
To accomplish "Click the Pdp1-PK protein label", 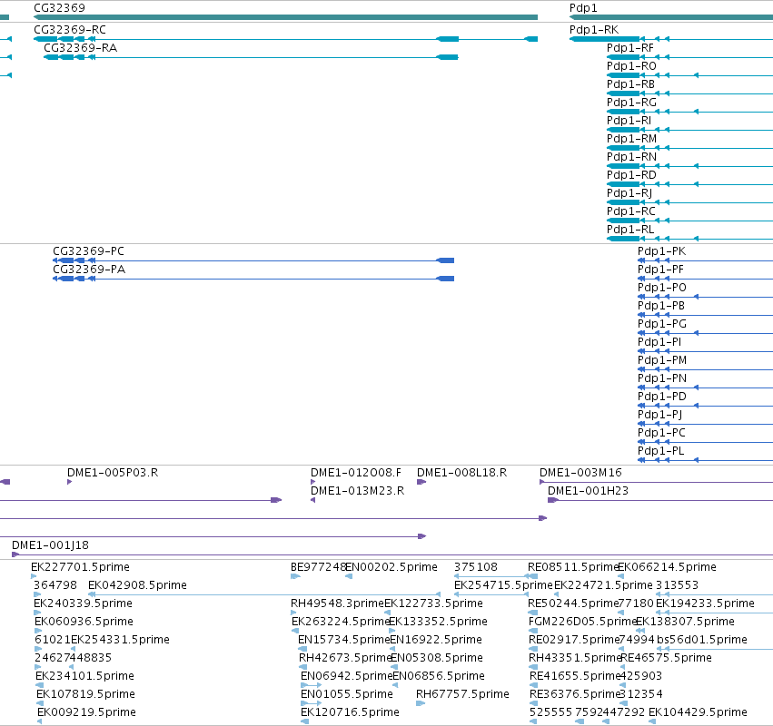I will 661,251.
